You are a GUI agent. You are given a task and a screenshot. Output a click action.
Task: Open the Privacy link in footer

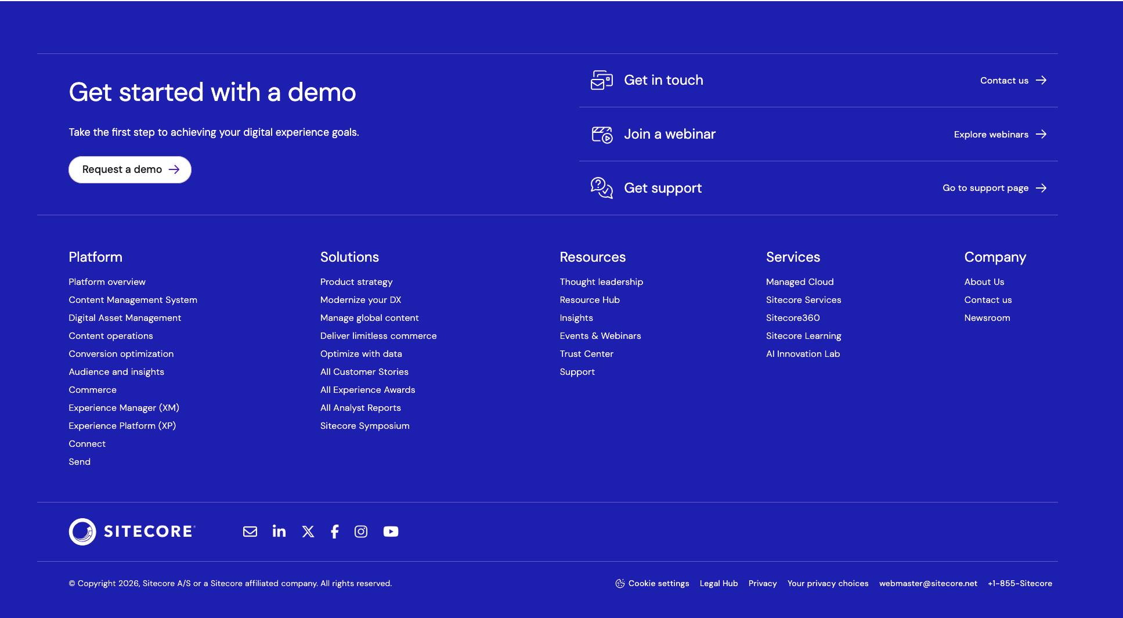coord(763,584)
